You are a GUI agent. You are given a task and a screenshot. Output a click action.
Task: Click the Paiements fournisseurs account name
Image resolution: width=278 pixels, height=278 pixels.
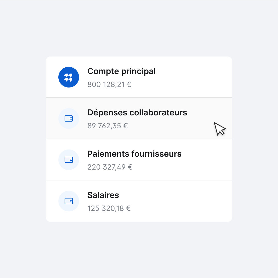point(134,154)
